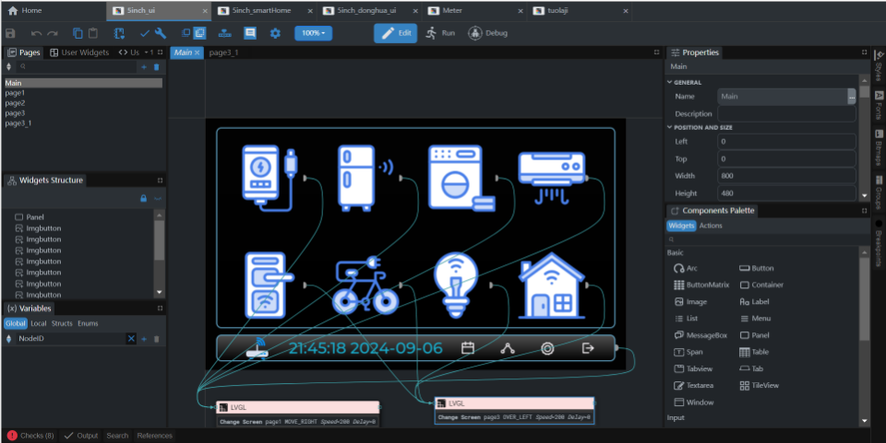This screenshot has height=443, width=886.
Task: Save the project with the floppy icon
Action: pos(10,33)
